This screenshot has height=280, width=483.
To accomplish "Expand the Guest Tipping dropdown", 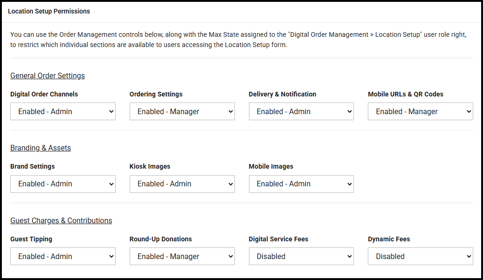I will tap(62, 256).
